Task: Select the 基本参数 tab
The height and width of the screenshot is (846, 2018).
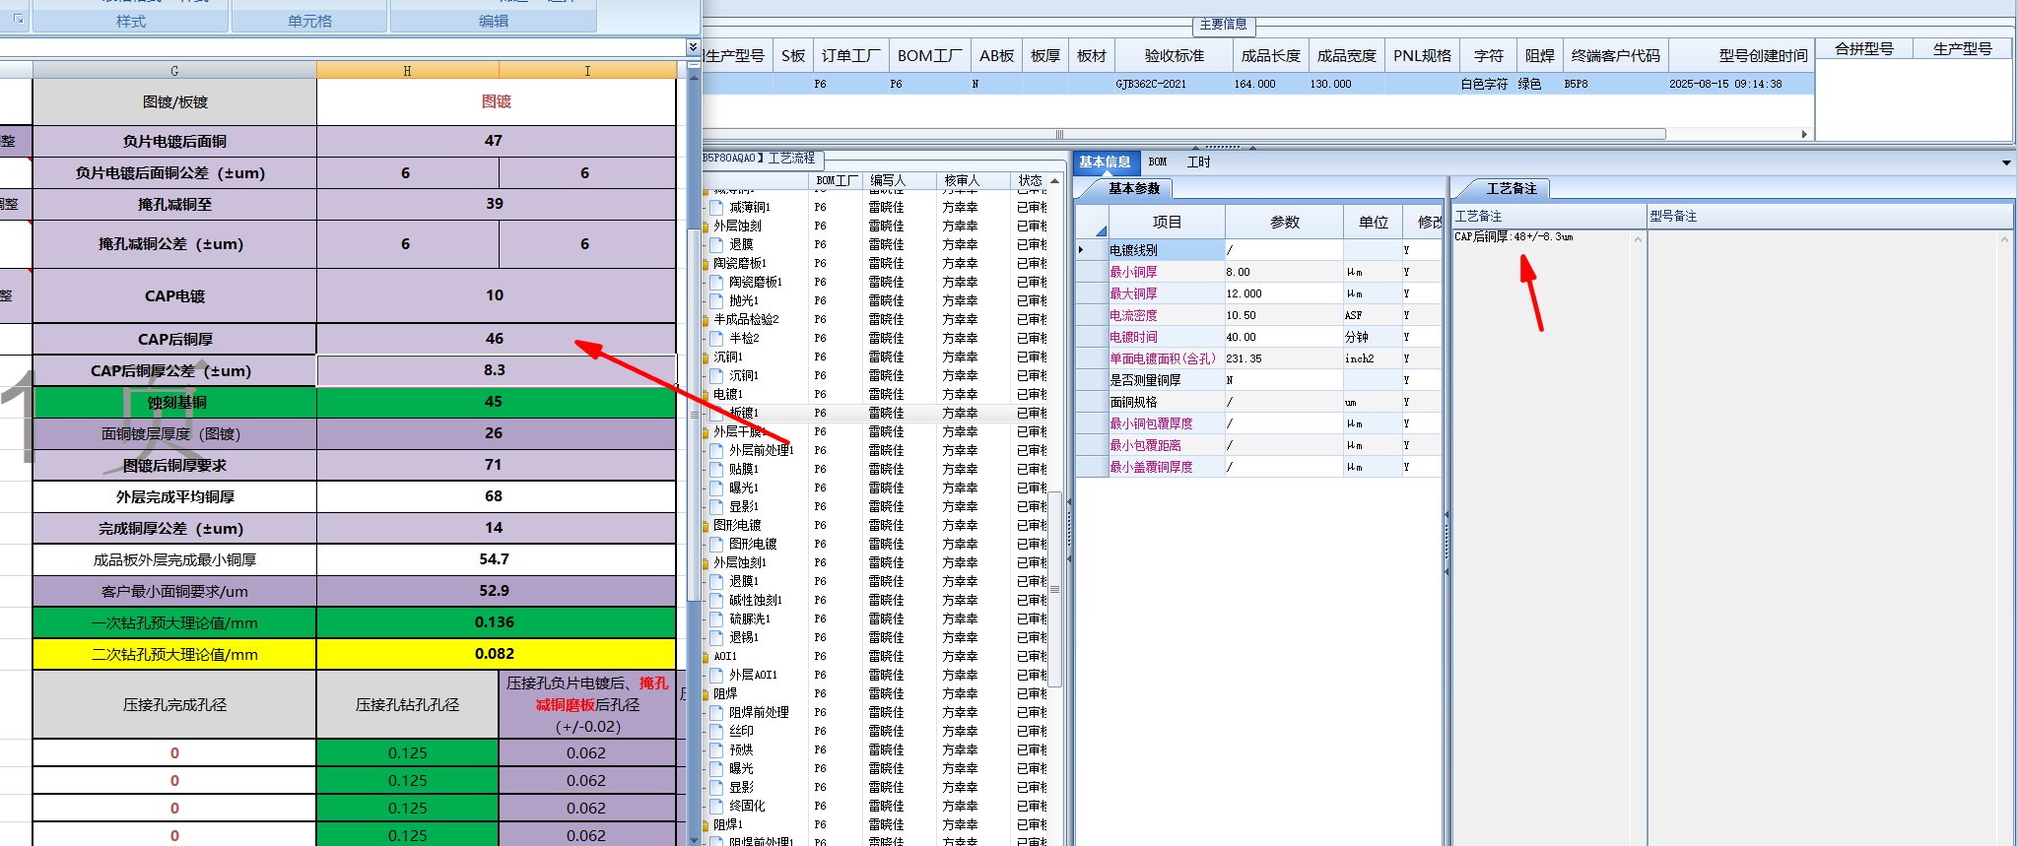Action: click(1133, 189)
